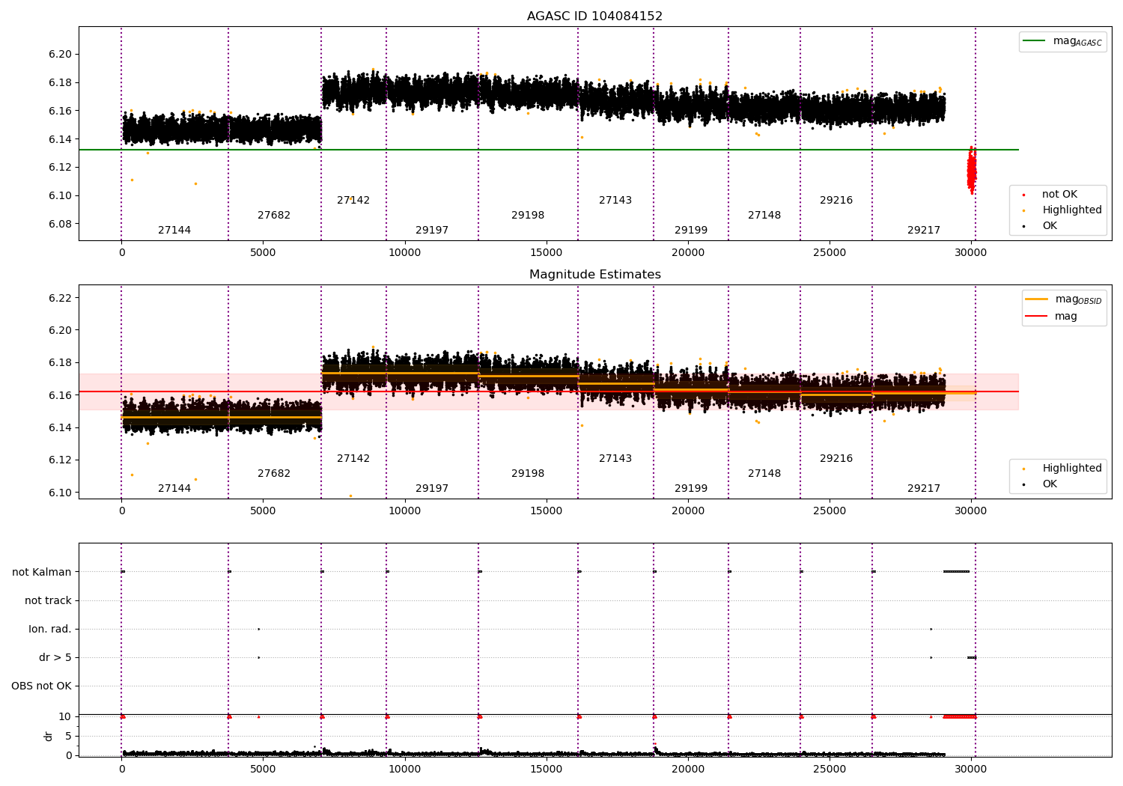This screenshot has height=786, width=1123.
Task: Click the dr axis tick label 5
Action: coord(68,737)
